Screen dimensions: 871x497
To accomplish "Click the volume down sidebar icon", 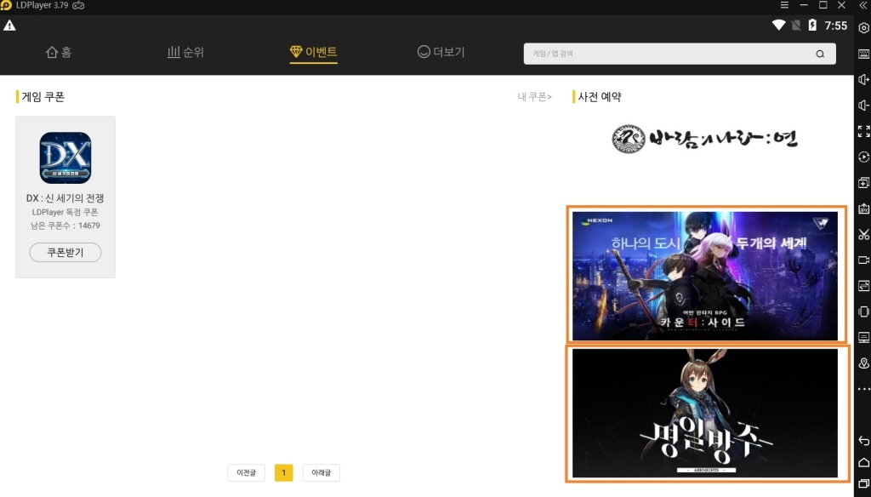I will tap(863, 106).
